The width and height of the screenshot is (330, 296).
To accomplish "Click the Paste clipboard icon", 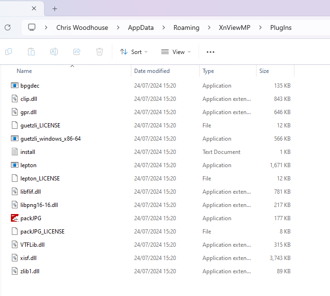I will 31,52.
